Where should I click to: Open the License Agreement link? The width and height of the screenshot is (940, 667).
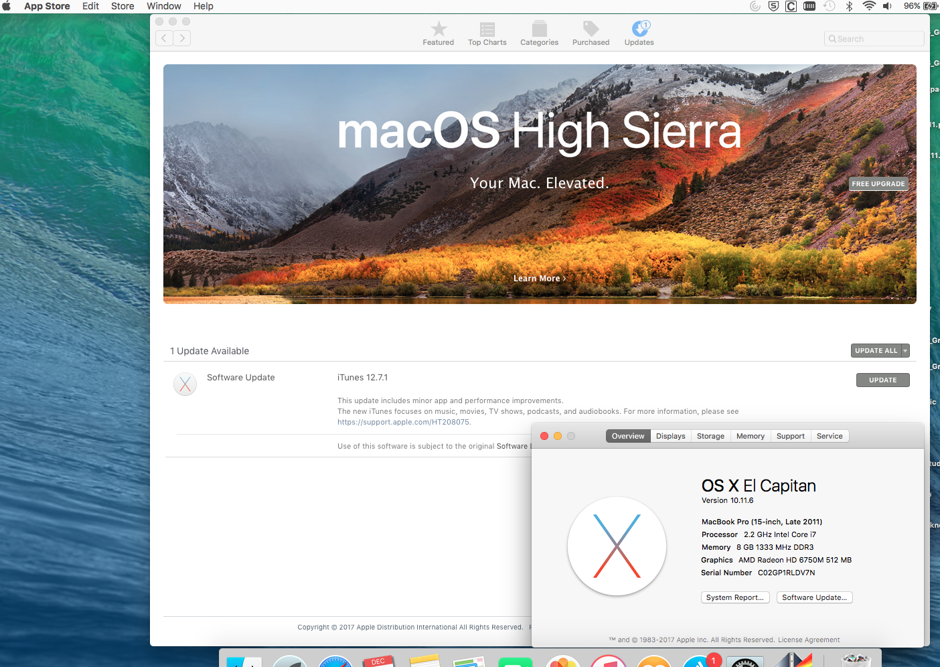pyautogui.click(x=809, y=640)
